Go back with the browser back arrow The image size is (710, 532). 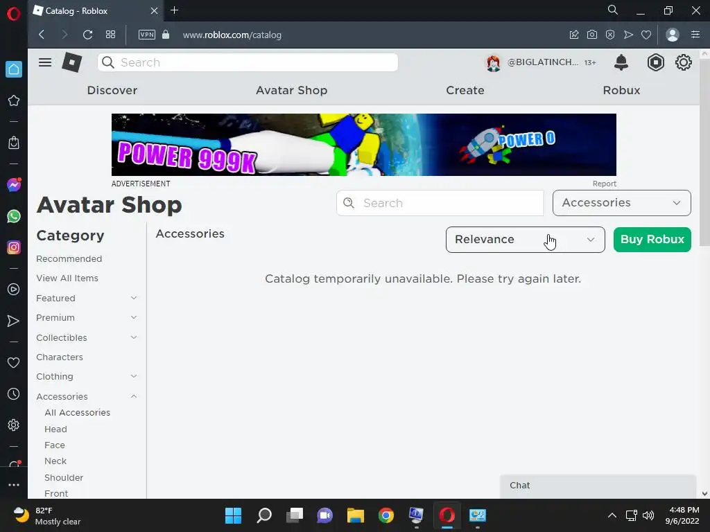click(42, 35)
